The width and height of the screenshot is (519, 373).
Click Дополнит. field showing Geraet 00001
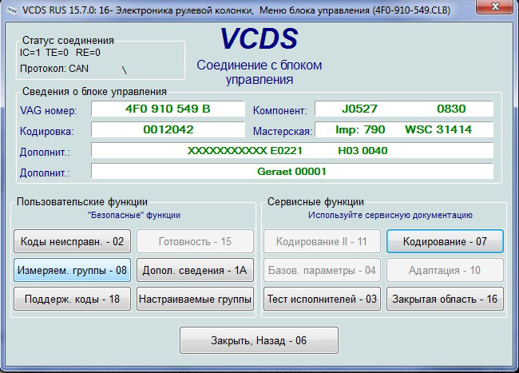(292, 172)
